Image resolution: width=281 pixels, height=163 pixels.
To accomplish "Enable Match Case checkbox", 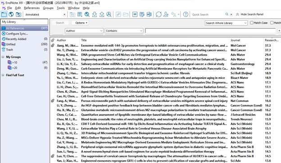I will pos(252,23).
